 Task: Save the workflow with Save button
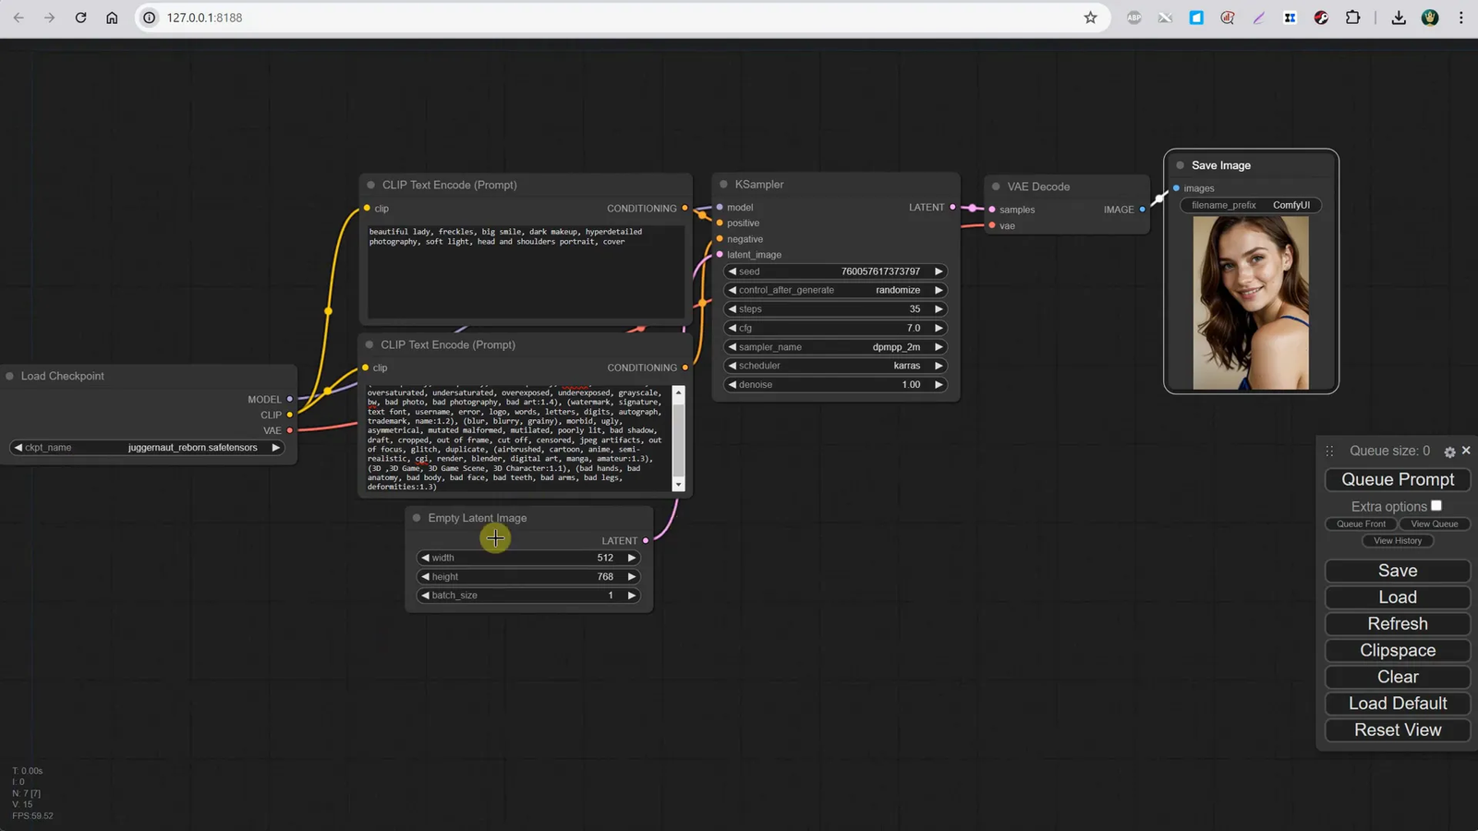pyautogui.click(x=1398, y=571)
